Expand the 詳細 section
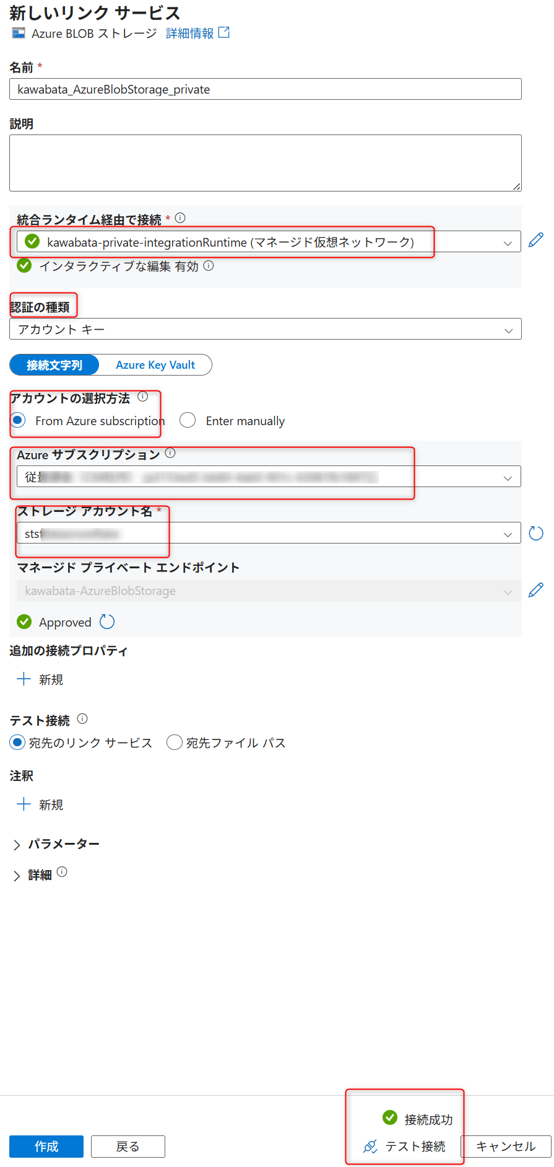 pos(32,875)
